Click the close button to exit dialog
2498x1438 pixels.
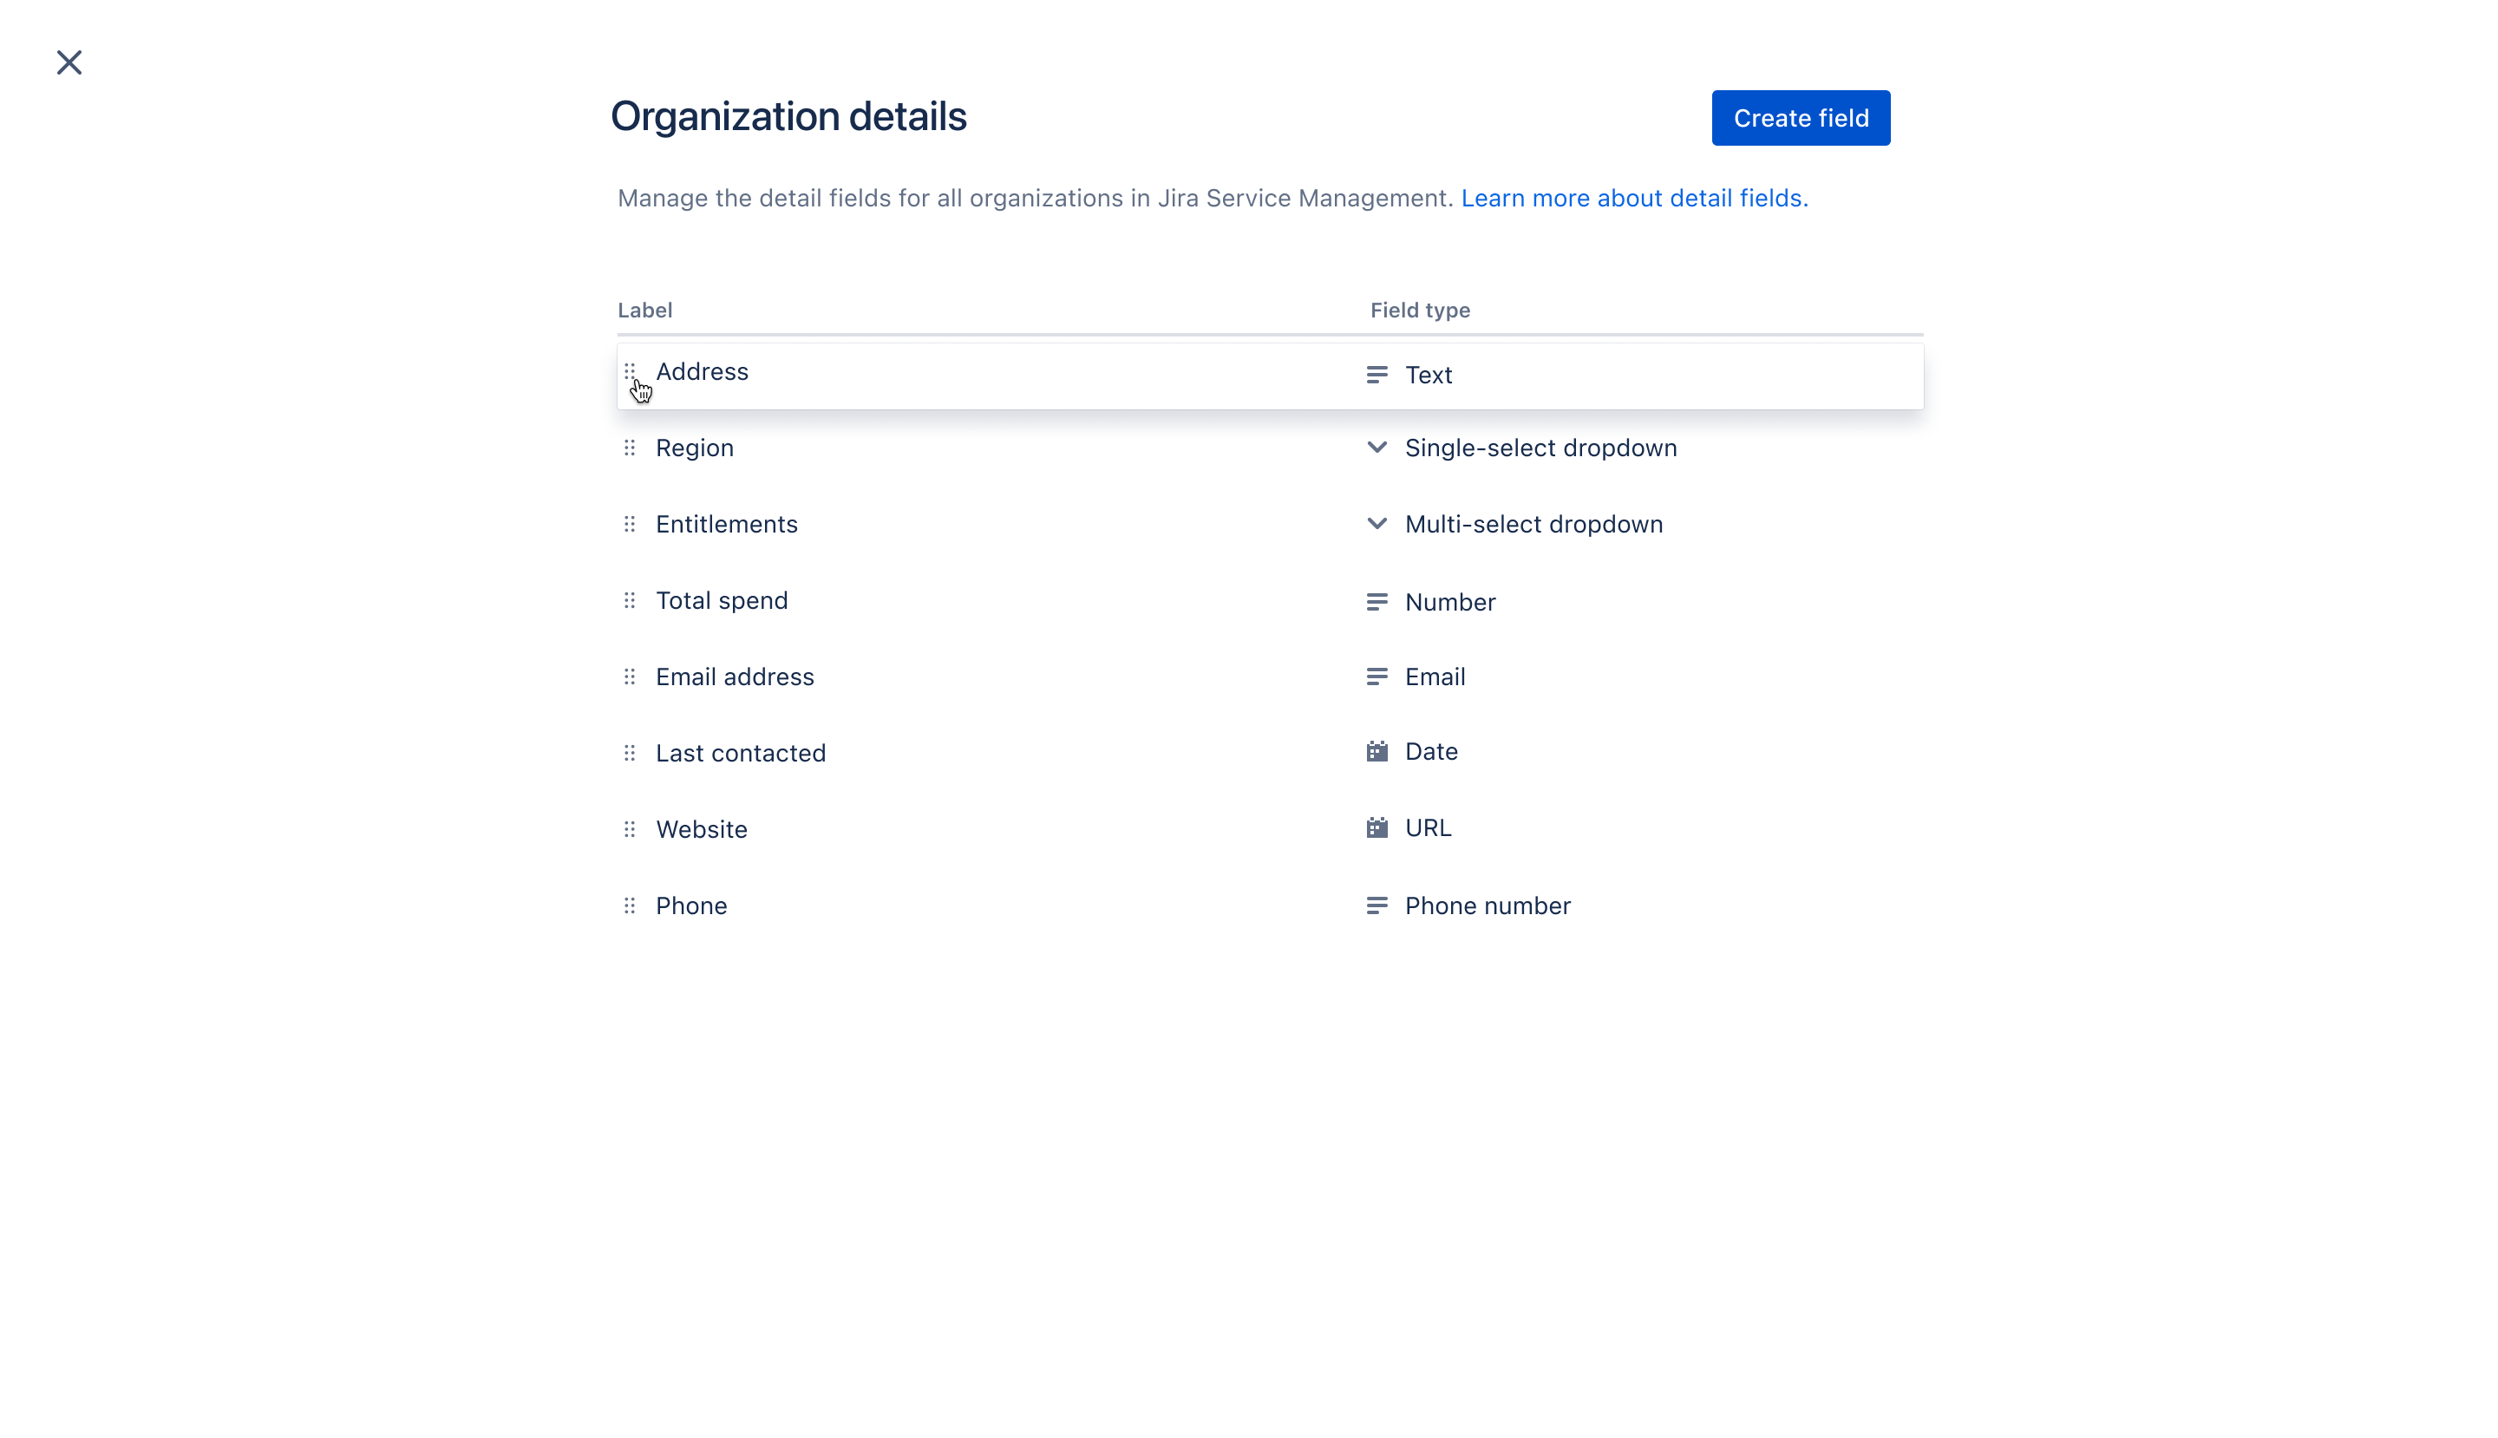point(69,62)
